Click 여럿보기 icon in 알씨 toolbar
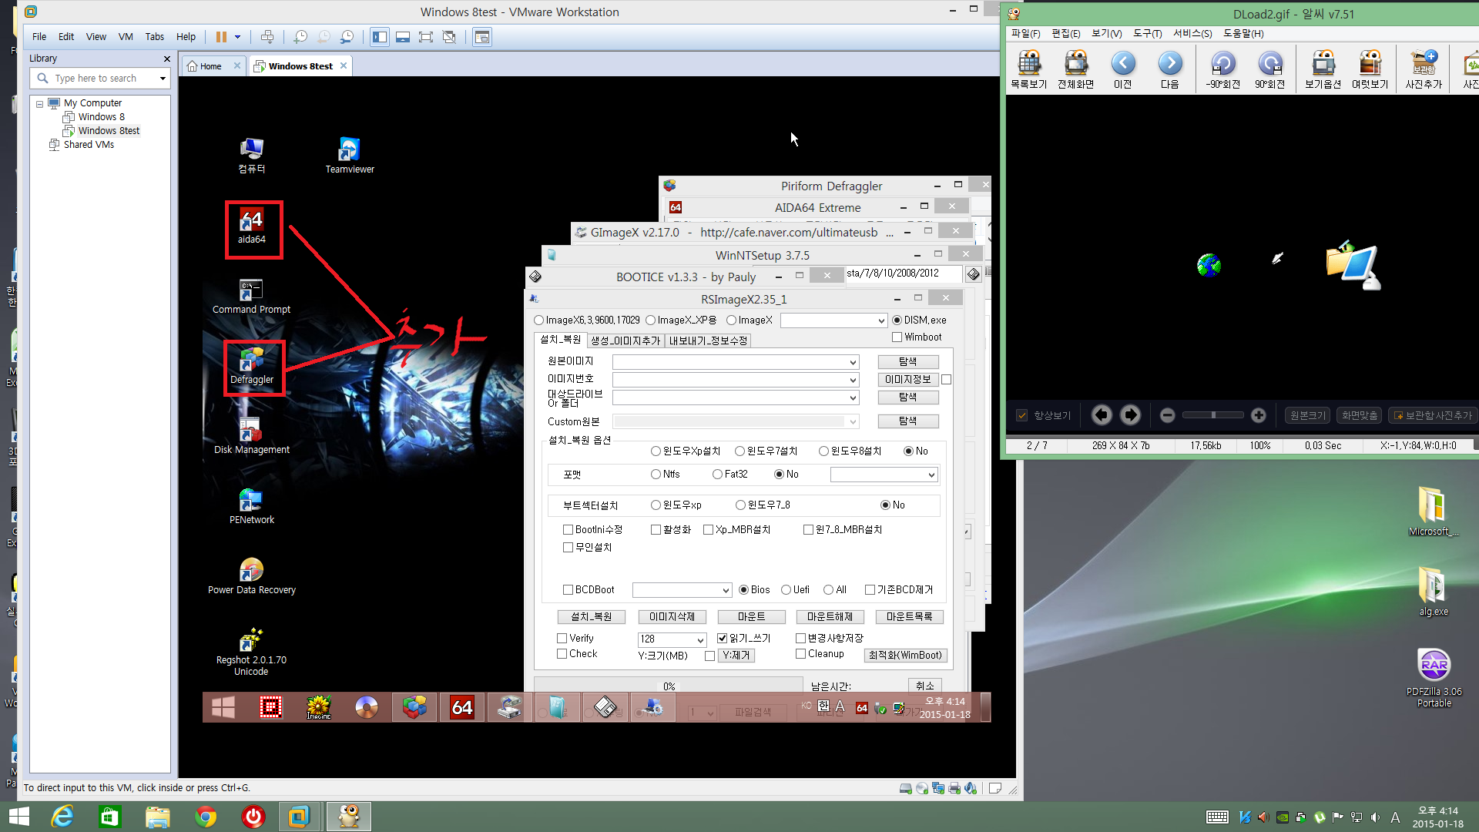 [x=1370, y=69]
